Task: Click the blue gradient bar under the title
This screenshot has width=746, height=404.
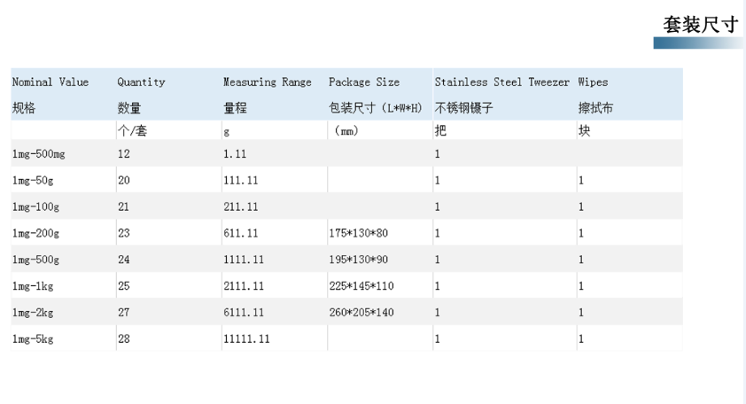Action: click(x=696, y=43)
